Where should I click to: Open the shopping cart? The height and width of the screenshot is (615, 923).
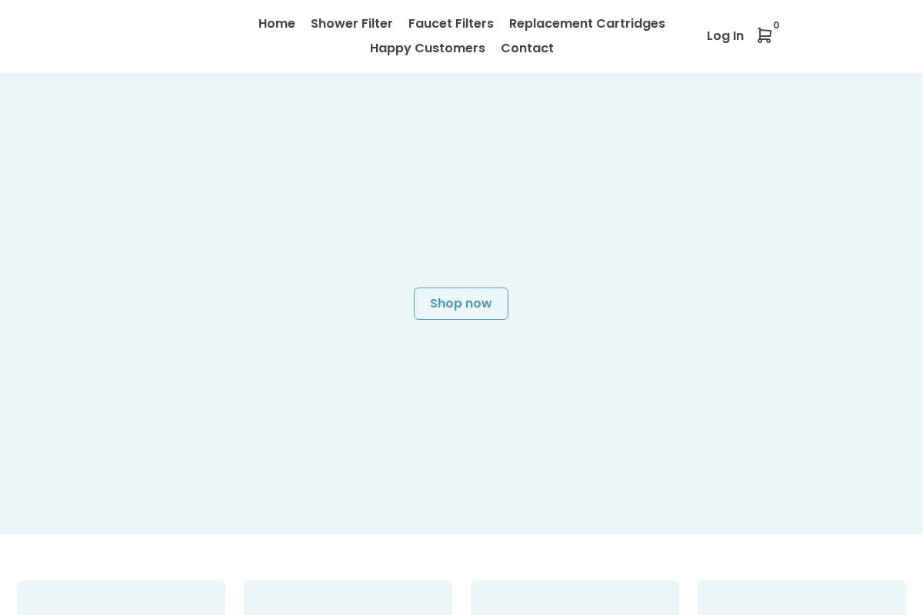coord(765,35)
